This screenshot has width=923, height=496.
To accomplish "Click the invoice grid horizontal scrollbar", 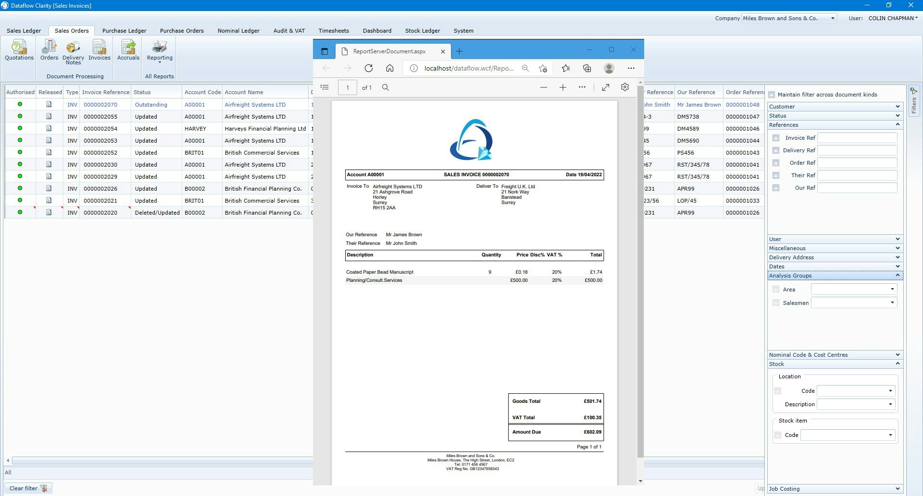I will 162,460.
